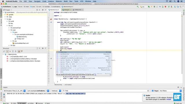Expand the build folder in project tree
The width and height of the screenshot is (185, 104).
tap(7, 21)
